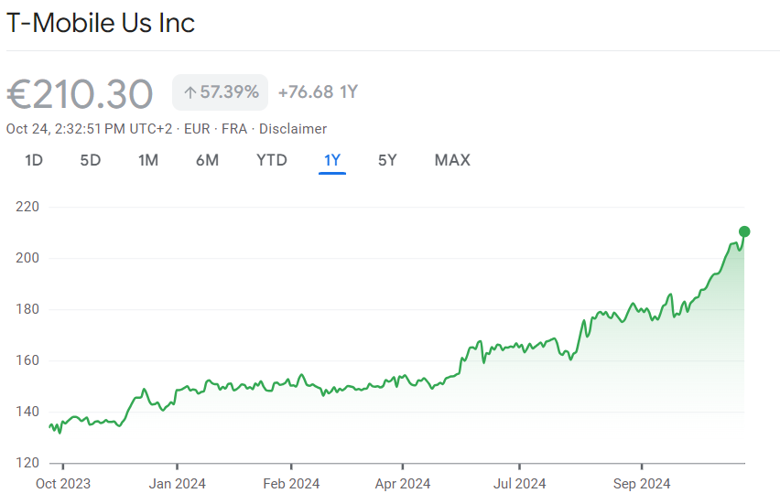Click the EUR currency label
Viewport: 780px width, 504px height.
coord(197,129)
